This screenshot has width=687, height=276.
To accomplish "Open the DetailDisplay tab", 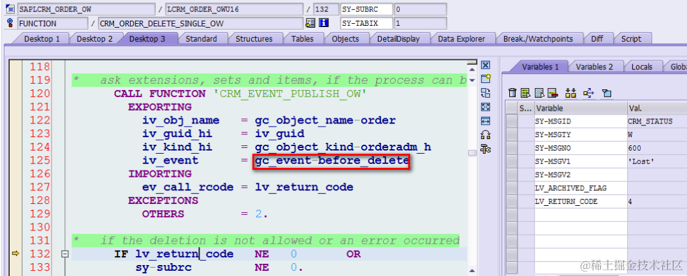I will point(399,39).
